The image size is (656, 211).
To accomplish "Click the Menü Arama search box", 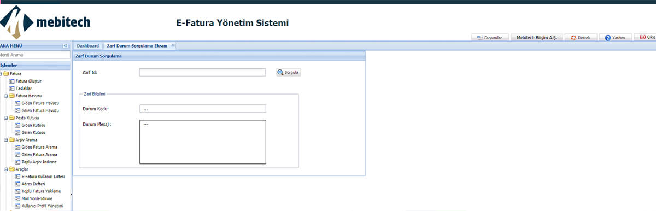I will pos(35,55).
